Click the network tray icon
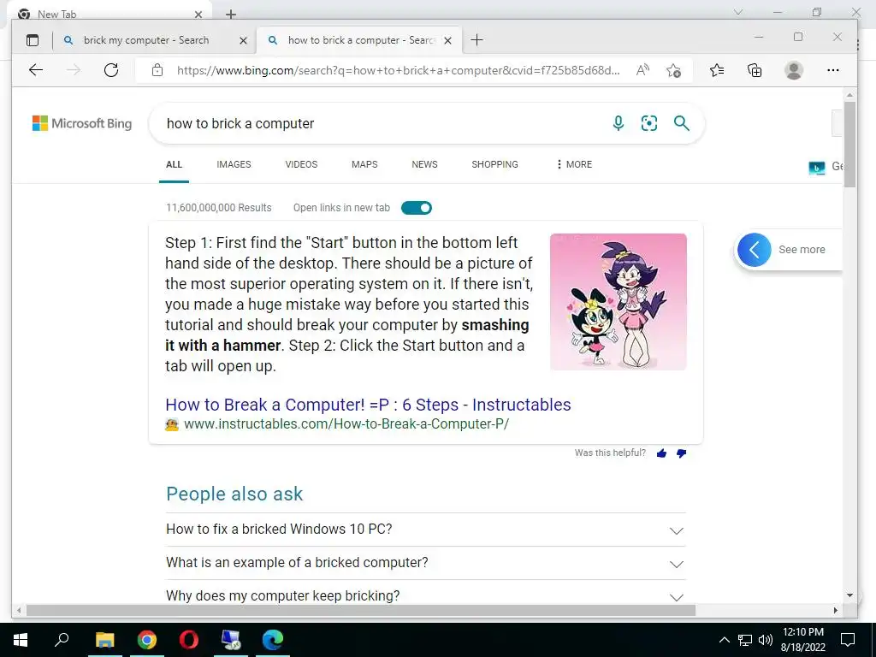 745,640
